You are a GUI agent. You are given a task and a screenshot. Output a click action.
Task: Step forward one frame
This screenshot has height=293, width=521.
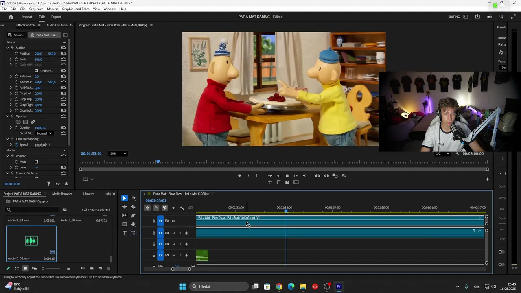pyautogui.click(x=296, y=176)
